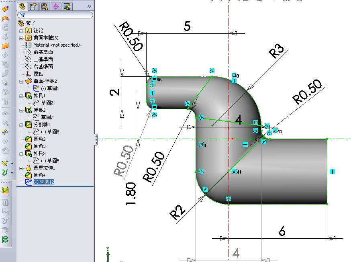Select (-) 草圖8 sketch
This screenshot has width=351, height=262.
tap(46, 132)
